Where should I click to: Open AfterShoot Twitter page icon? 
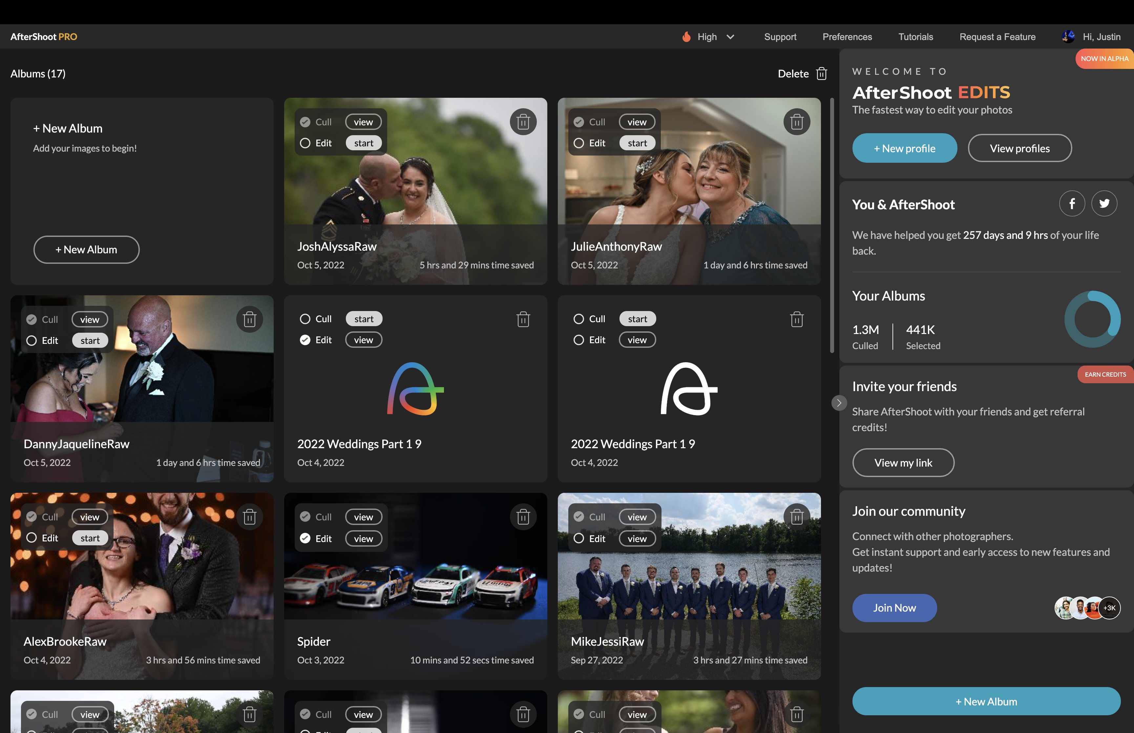pos(1104,204)
